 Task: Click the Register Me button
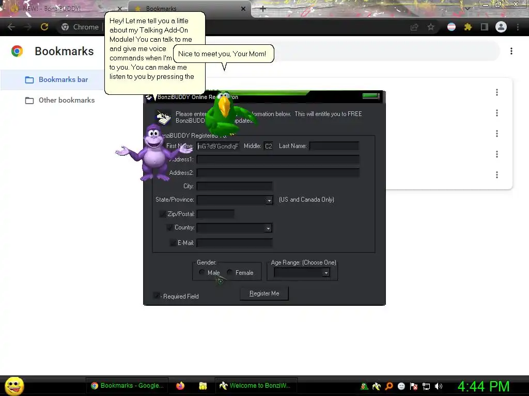[x=264, y=293]
